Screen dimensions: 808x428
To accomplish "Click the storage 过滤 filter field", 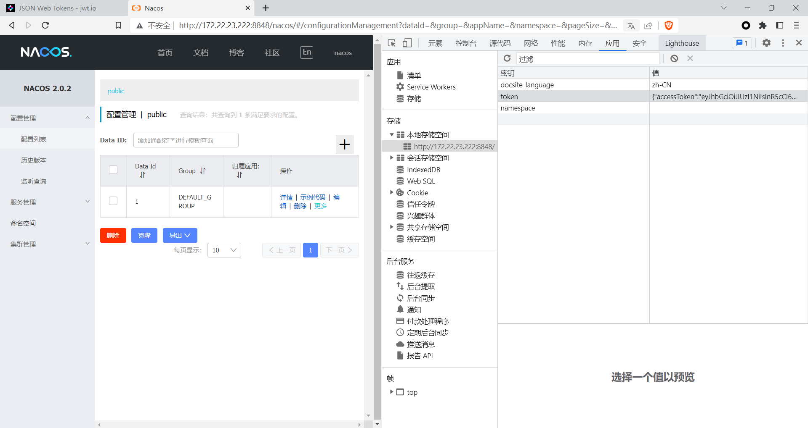I will (x=587, y=59).
